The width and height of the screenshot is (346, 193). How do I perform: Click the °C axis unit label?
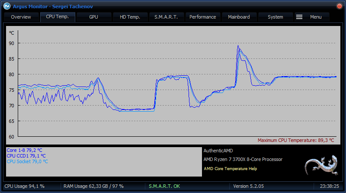point(12,33)
